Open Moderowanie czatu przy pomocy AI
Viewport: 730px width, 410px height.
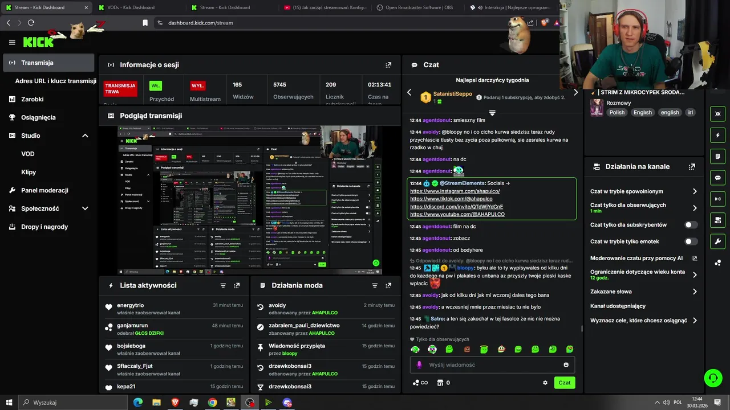(x=644, y=258)
